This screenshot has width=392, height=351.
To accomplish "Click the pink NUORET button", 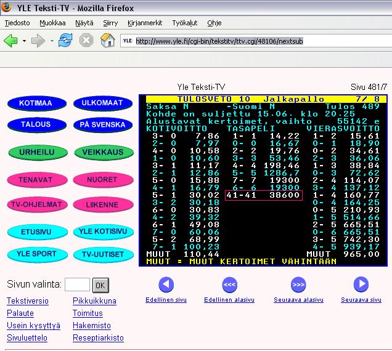I will click(103, 180).
